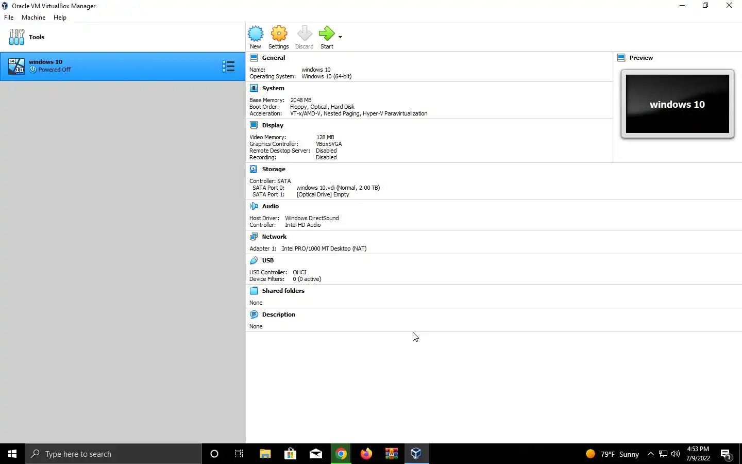Open Mail app from the taskbar
742x464 pixels.
(x=316, y=454)
